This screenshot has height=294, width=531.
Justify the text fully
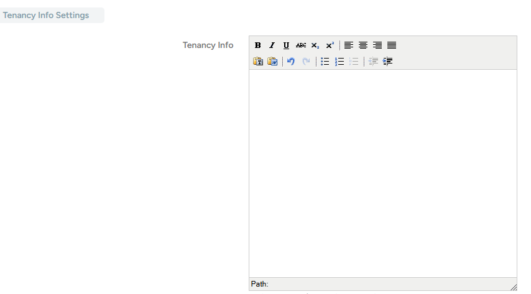pyautogui.click(x=392, y=45)
